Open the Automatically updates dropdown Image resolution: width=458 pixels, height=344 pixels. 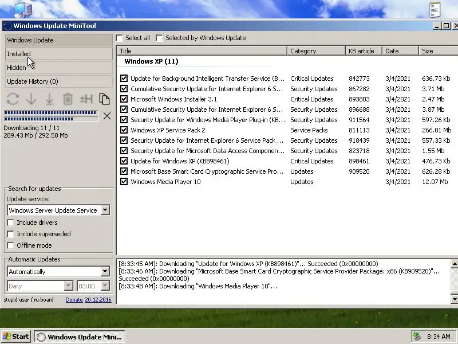pos(105,271)
